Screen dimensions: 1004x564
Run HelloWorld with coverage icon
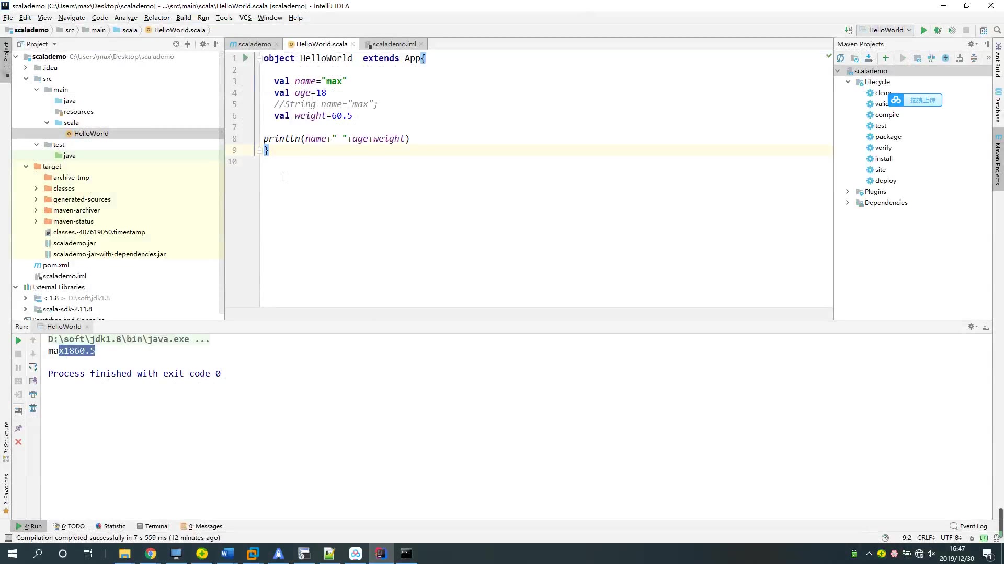952,30
